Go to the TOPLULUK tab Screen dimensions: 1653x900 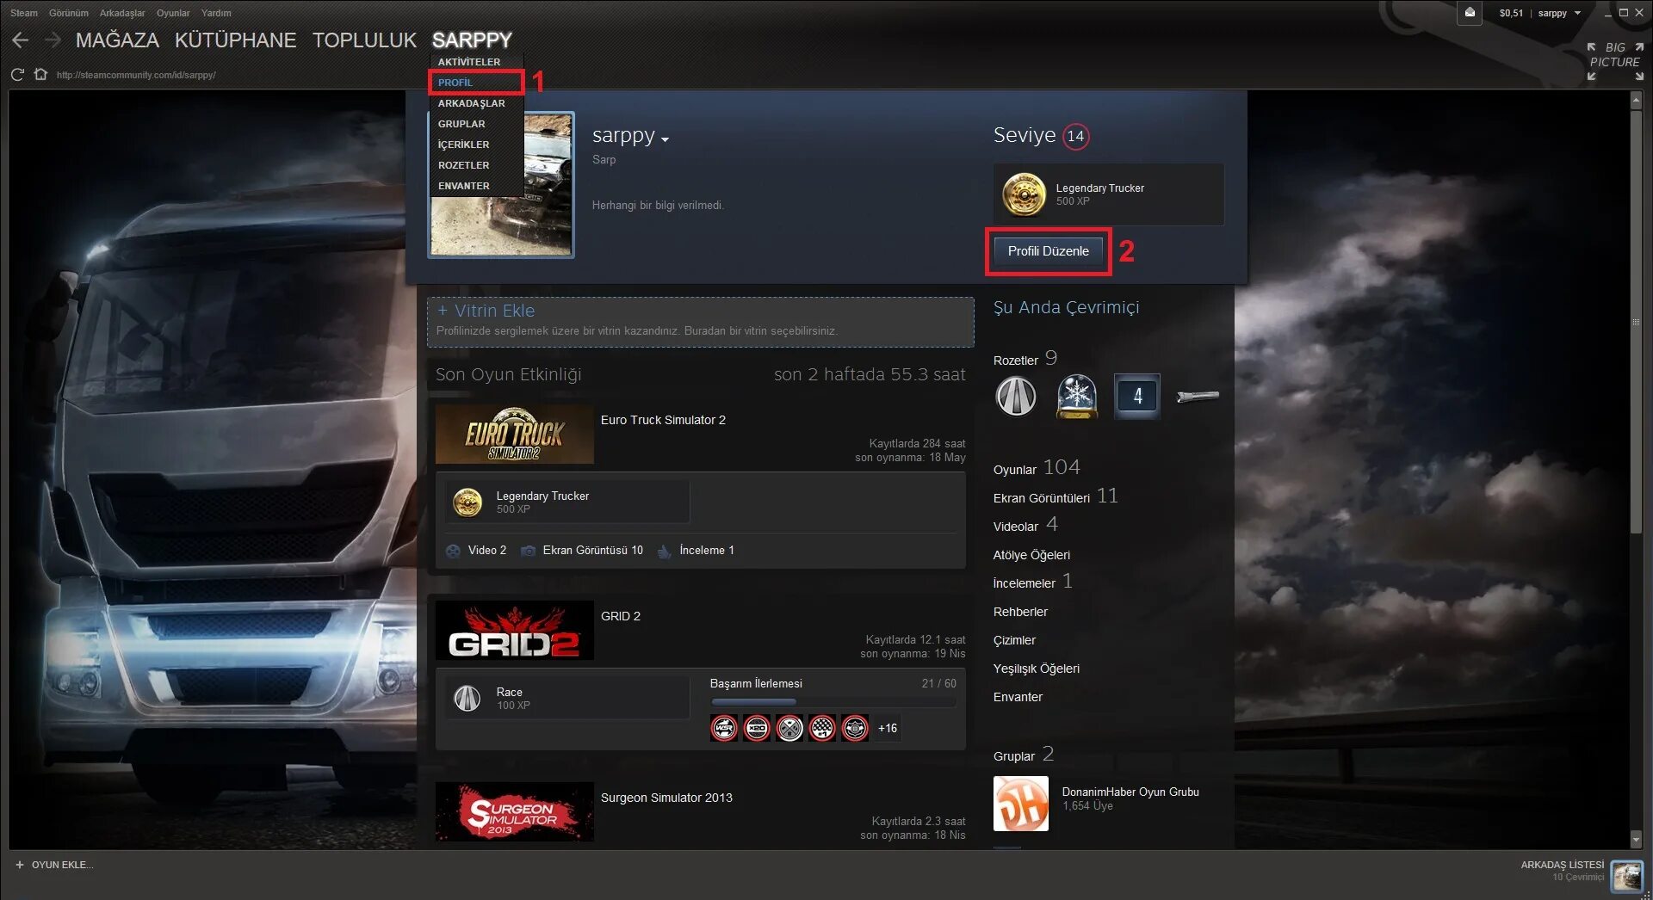364,40
